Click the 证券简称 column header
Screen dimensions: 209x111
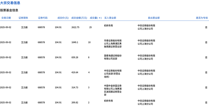[23, 18]
